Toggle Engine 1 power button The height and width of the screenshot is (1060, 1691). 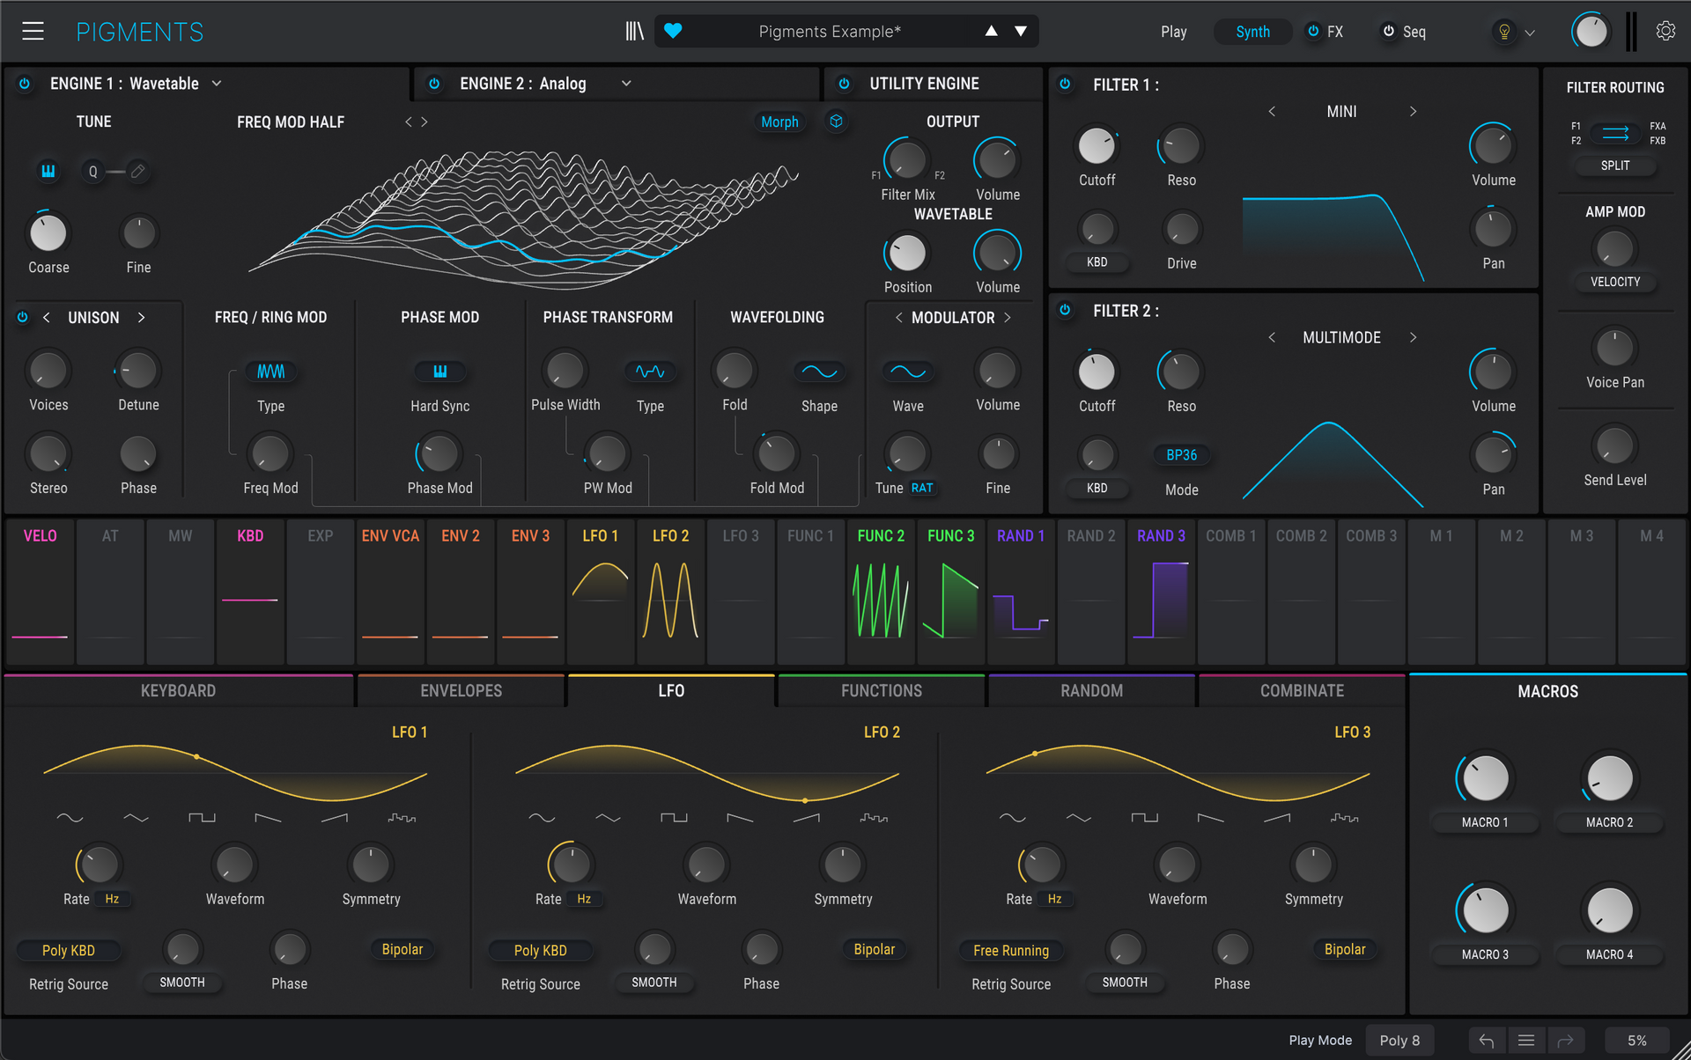pos(25,84)
